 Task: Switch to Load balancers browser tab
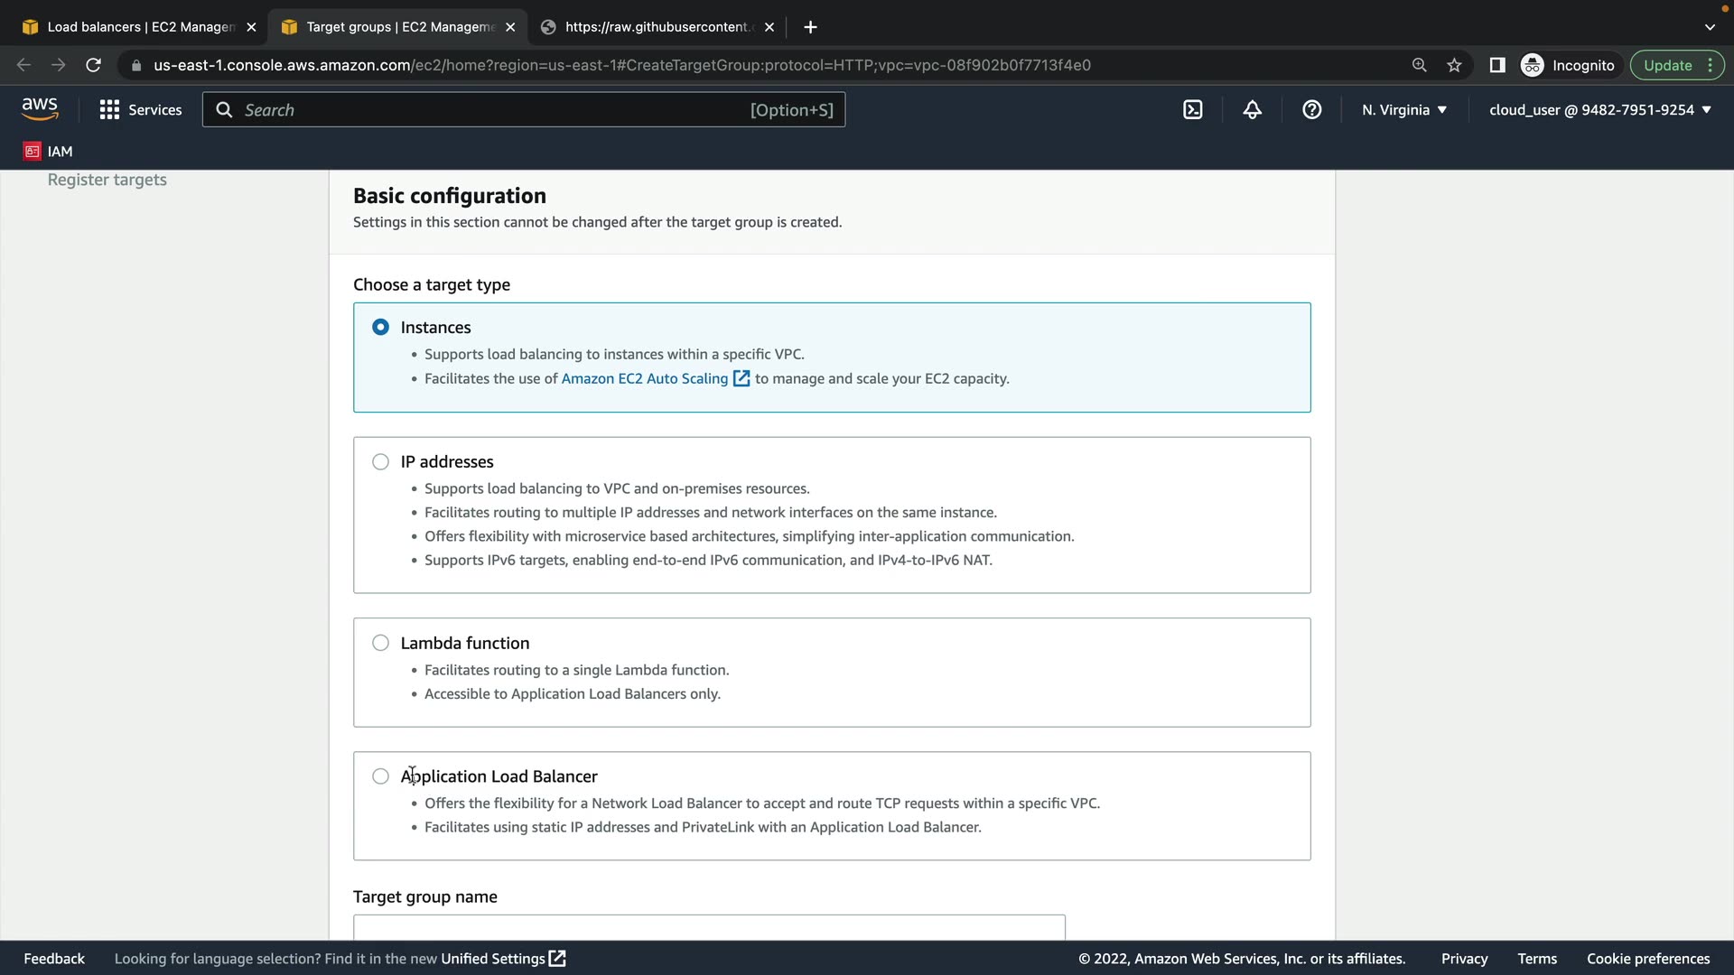[x=140, y=27]
